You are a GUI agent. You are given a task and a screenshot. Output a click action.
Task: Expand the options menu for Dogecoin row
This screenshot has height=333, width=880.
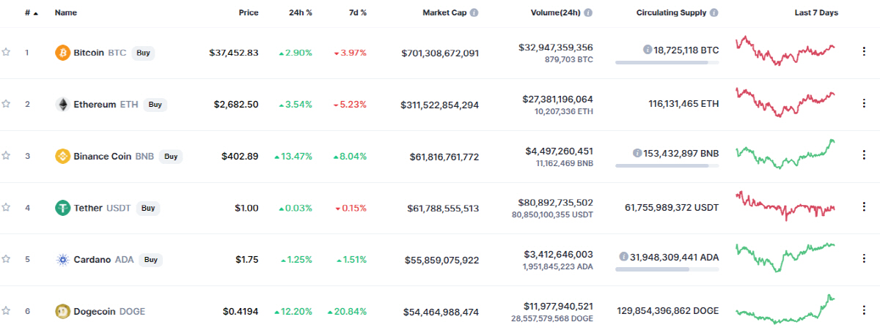click(x=863, y=311)
